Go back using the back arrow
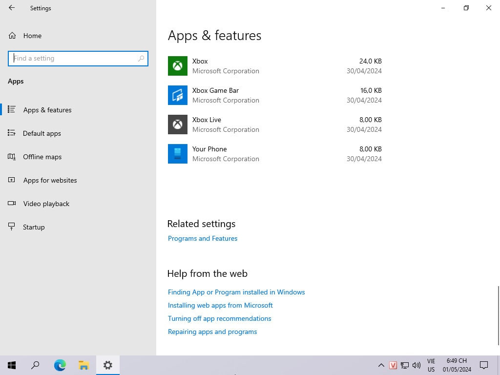The image size is (500, 375). tap(12, 8)
